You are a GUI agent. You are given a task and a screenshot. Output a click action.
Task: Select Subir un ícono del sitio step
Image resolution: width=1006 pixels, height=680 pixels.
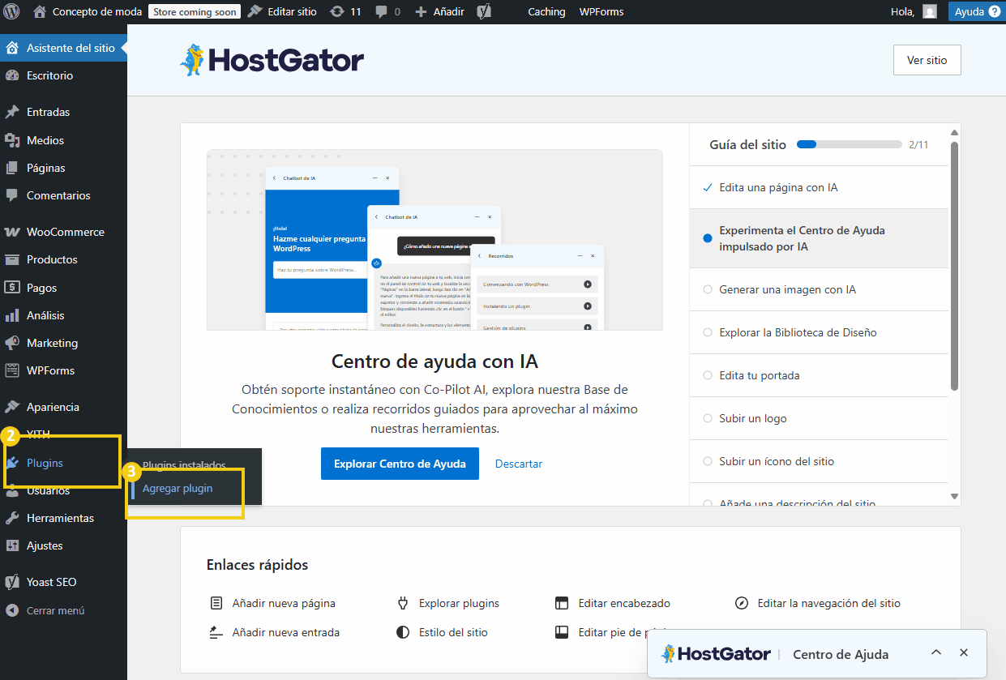click(819, 461)
